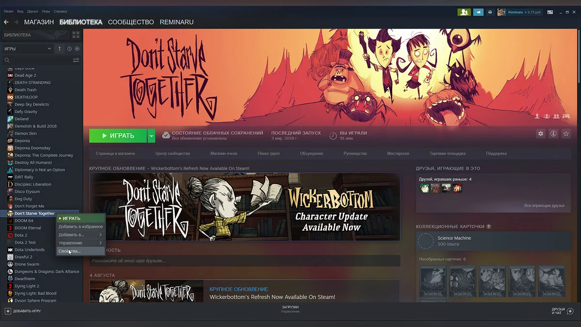
Task: Click the recent activity clock icon
Action: click(x=69, y=48)
